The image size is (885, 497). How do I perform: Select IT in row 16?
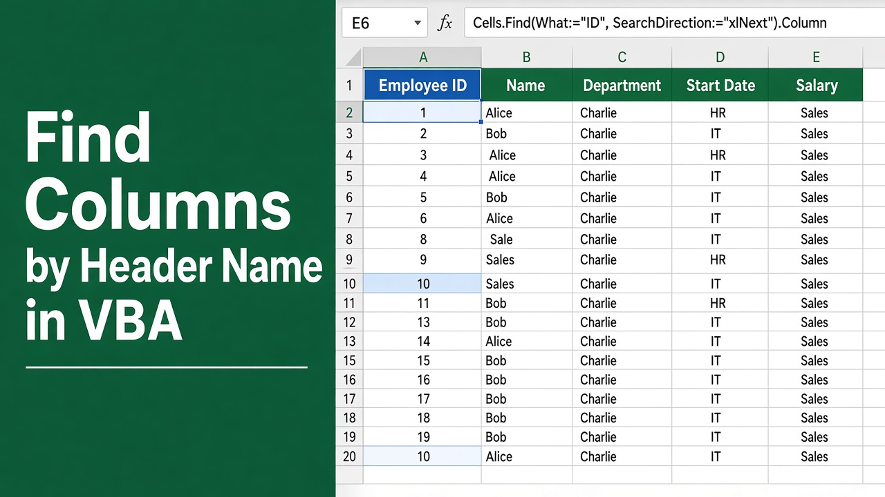click(720, 380)
